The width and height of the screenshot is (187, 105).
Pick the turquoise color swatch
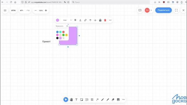(x=60, y=32)
